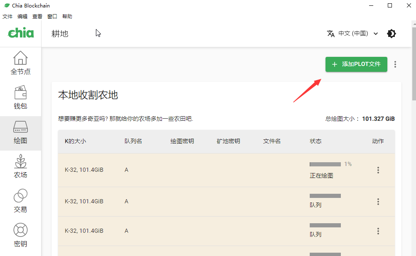Toggle dark mode brightness icon
416x256 pixels.
[x=391, y=34]
